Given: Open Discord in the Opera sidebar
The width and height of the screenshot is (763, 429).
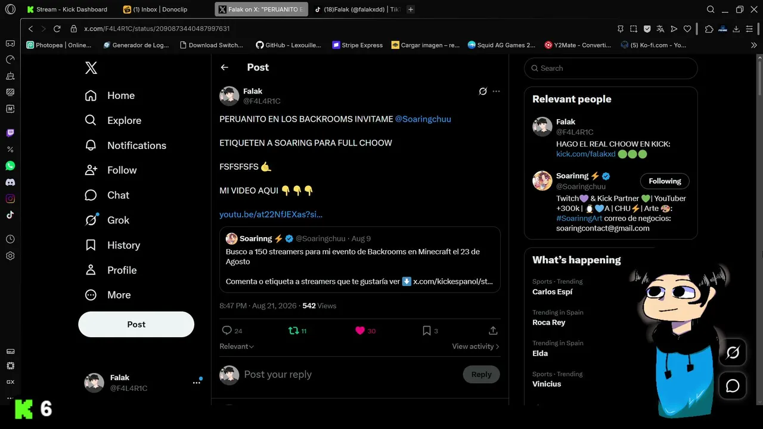Looking at the screenshot, I should click(10, 182).
